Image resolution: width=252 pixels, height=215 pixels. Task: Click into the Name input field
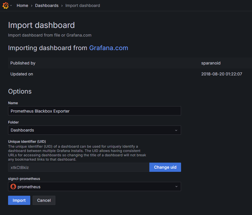[x=95, y=111]
